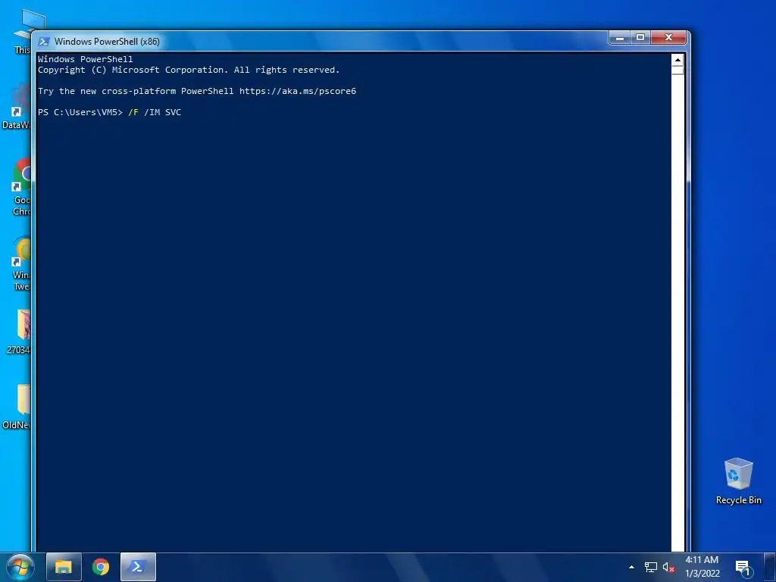Minimize the Windows PowerShell window
Viewport: 776px width, 582px height.
point(620,38)
